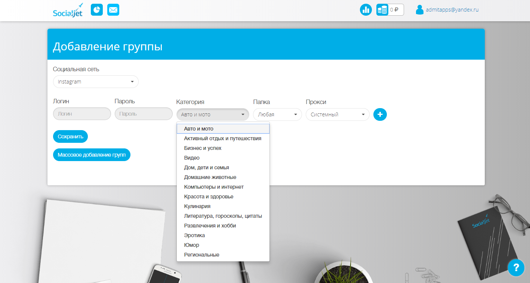Open balance via the coins icon

382,9
